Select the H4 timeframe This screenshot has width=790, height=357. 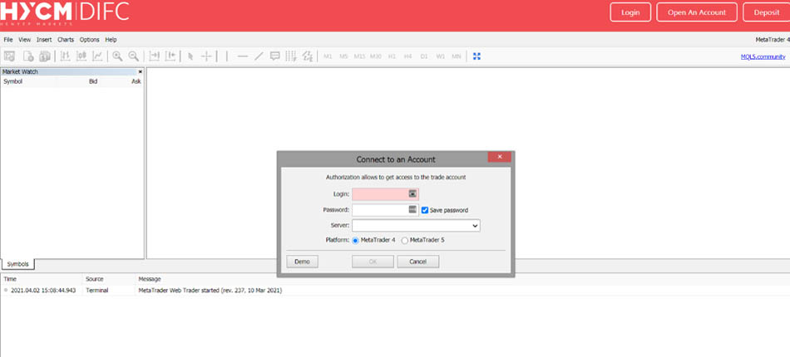[407, 56]
